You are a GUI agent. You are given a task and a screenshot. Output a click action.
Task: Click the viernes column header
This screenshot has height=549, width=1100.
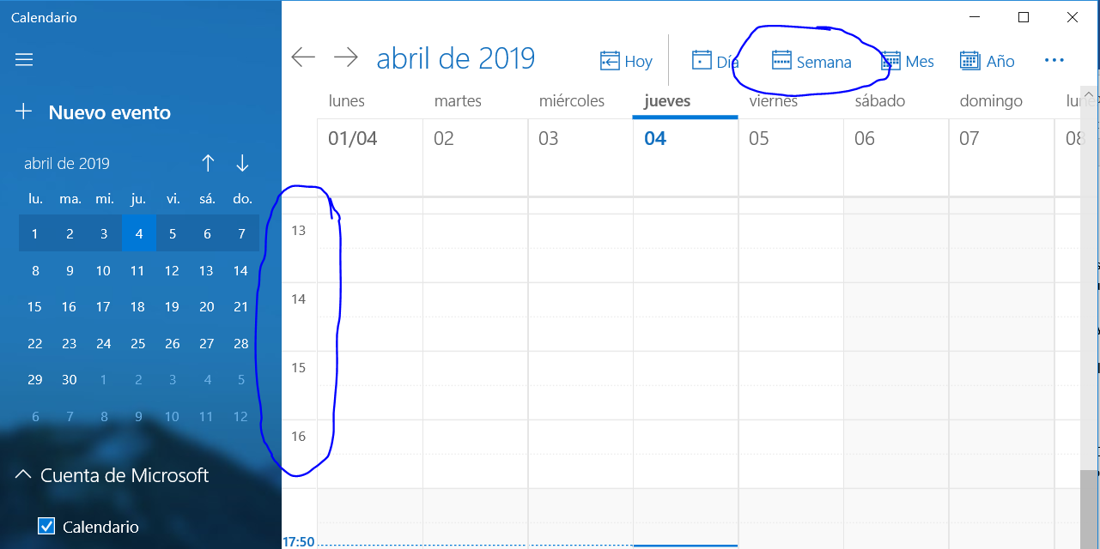coord(774,101)
